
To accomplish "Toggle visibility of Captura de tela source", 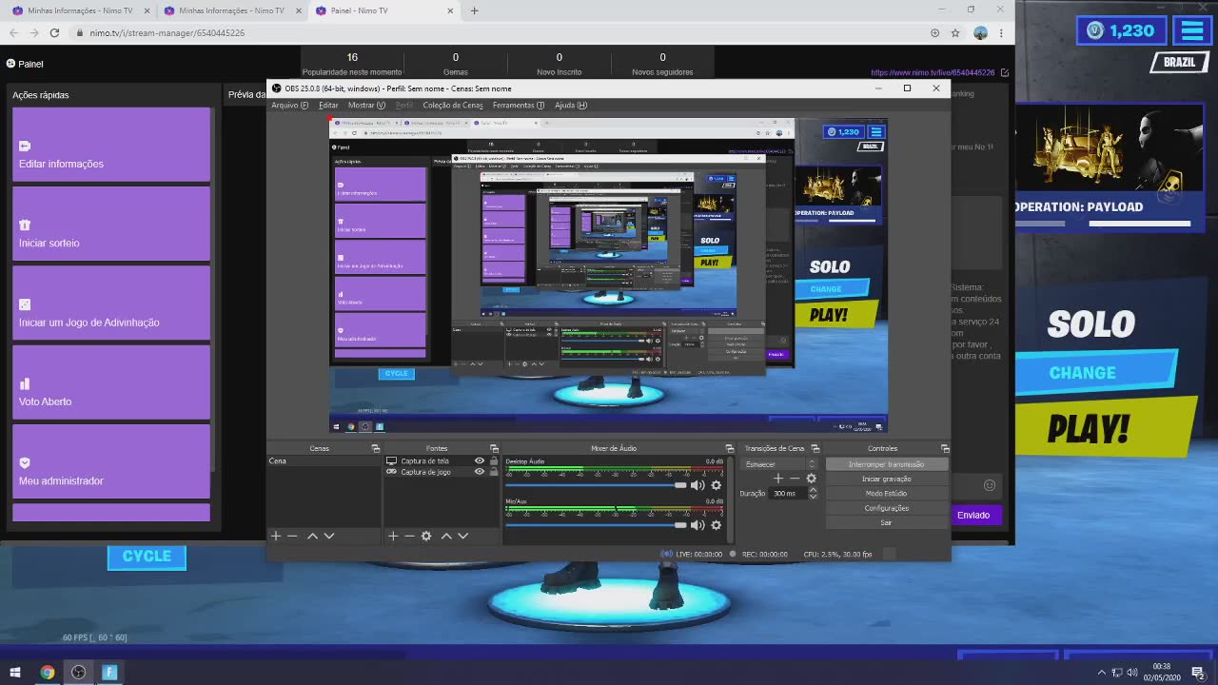I will pos(480,460).
